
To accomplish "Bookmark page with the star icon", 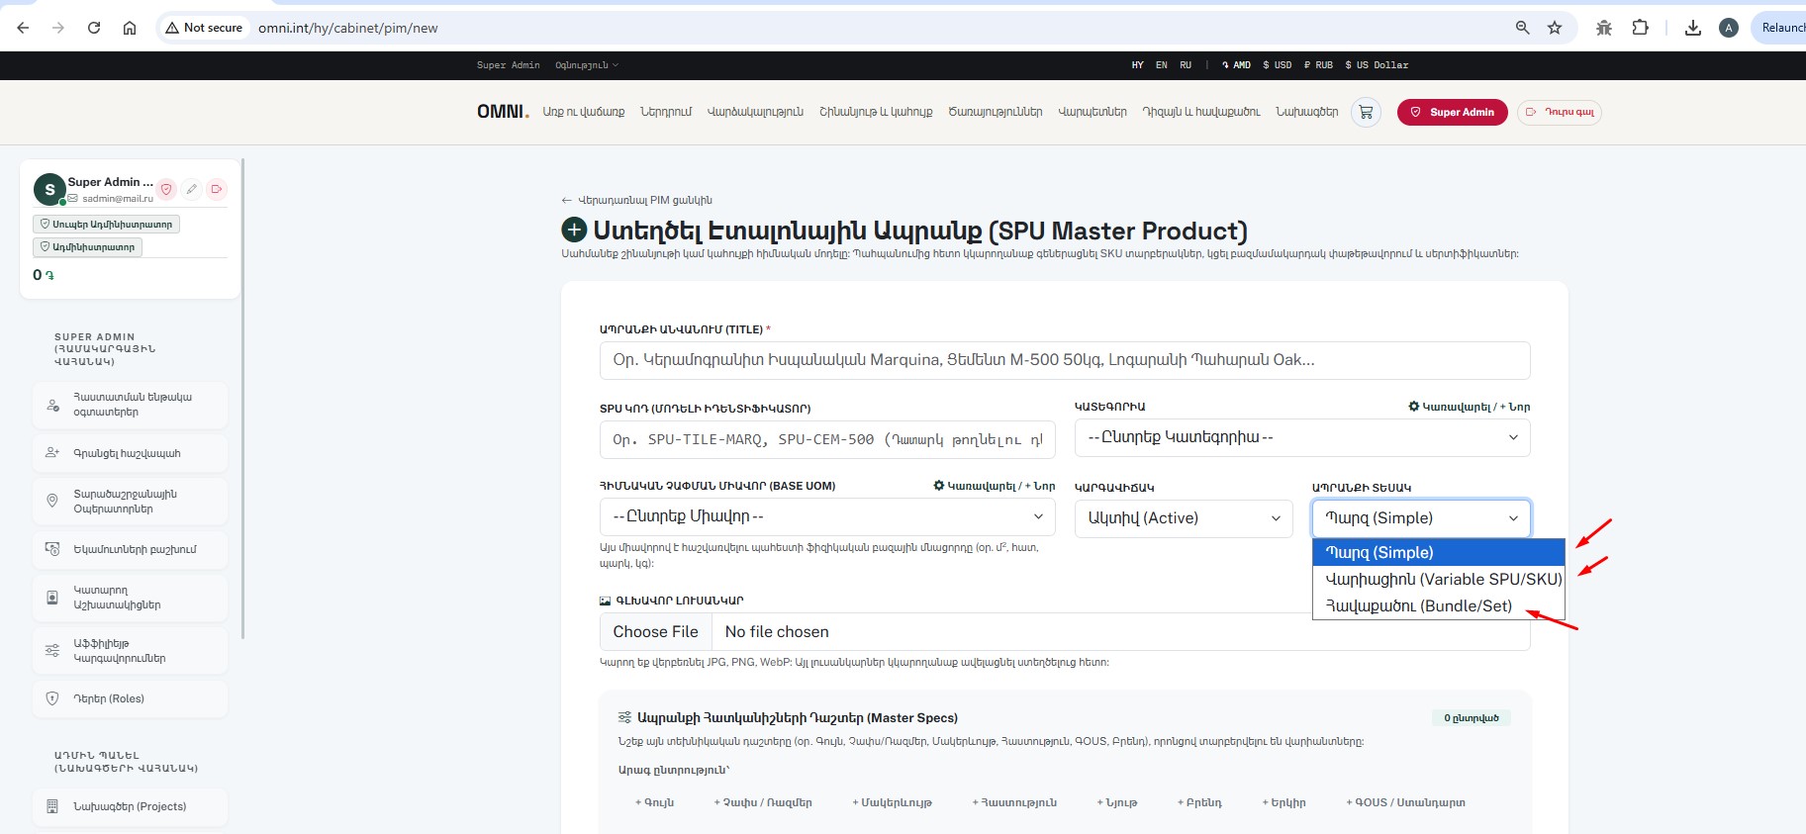I will point(1555,28).
